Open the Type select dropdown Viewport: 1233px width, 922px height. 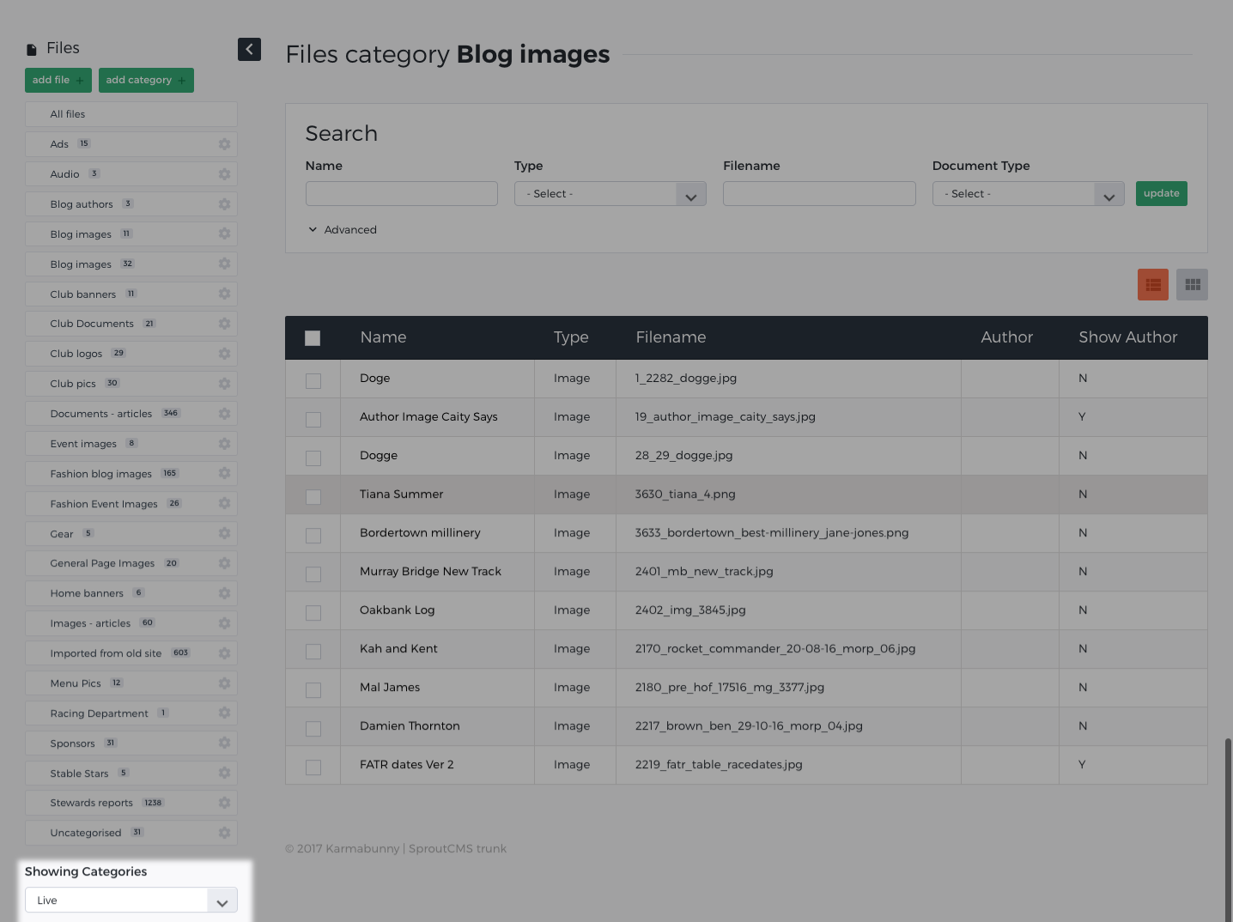(610, 194)
